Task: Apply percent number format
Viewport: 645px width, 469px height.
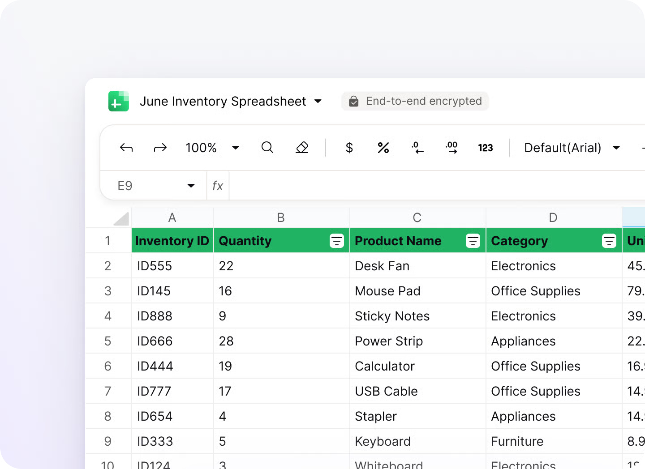Action: point(383,148)
